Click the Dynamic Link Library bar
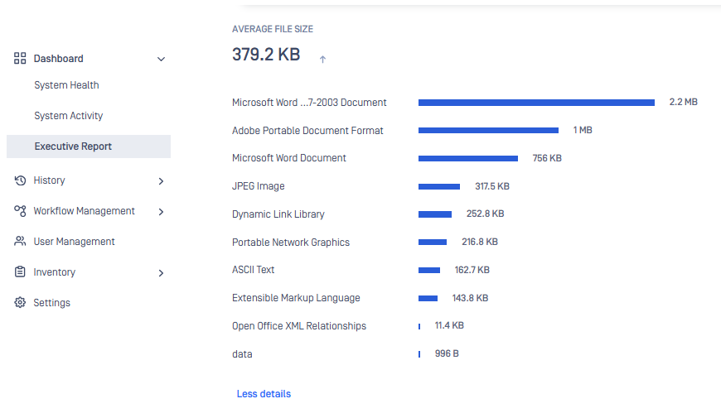The image size is (721, 418). pos(435,214)
